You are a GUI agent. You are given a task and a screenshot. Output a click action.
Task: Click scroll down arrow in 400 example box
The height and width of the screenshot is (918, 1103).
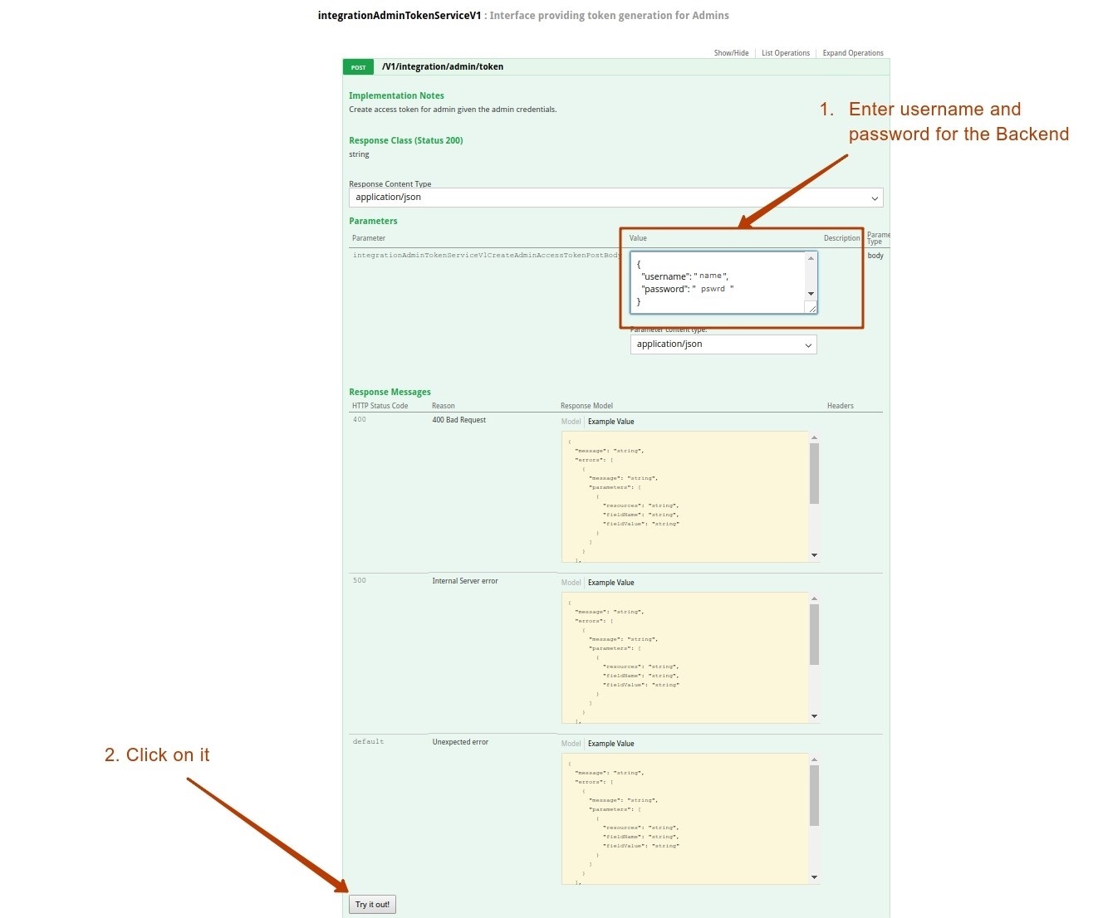pyautogui.click(x=814, y=555)
